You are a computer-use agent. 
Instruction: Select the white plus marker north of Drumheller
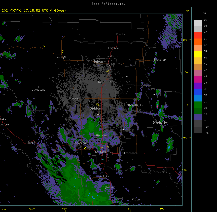point(154,94)
